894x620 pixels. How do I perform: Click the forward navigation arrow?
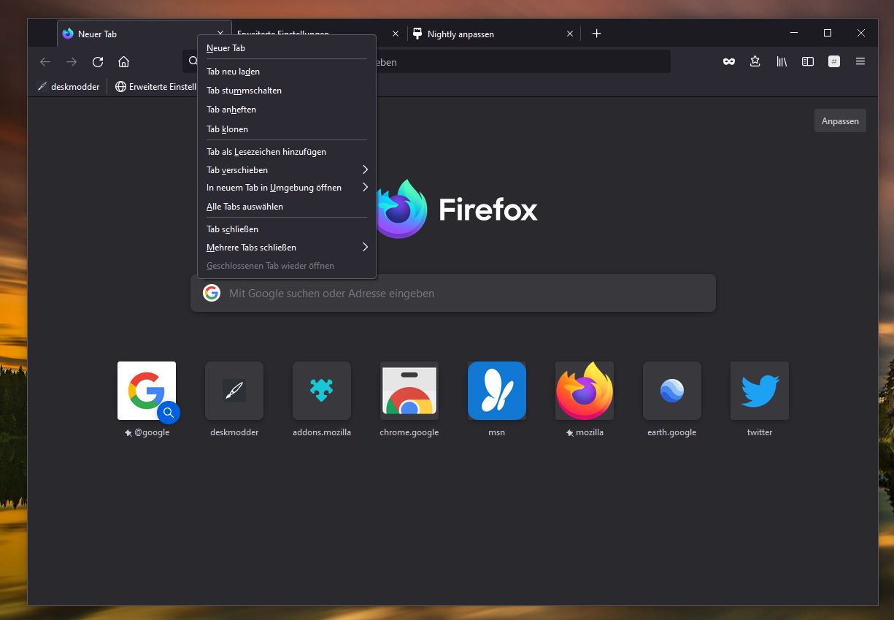[x=72, y=62]
